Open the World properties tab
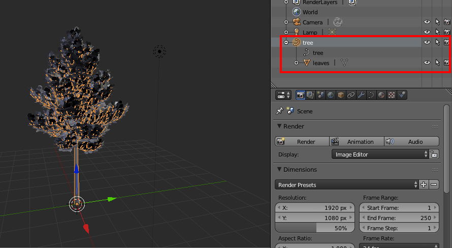The height and width of the screenshot is (248, 452). tap(331, 95)
